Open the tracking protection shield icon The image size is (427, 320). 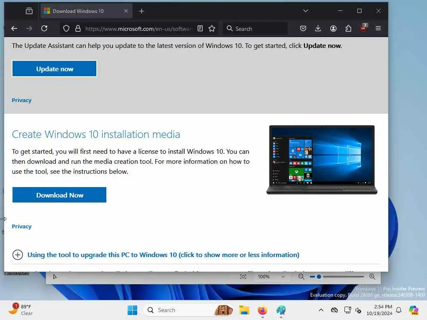(66, 29)
